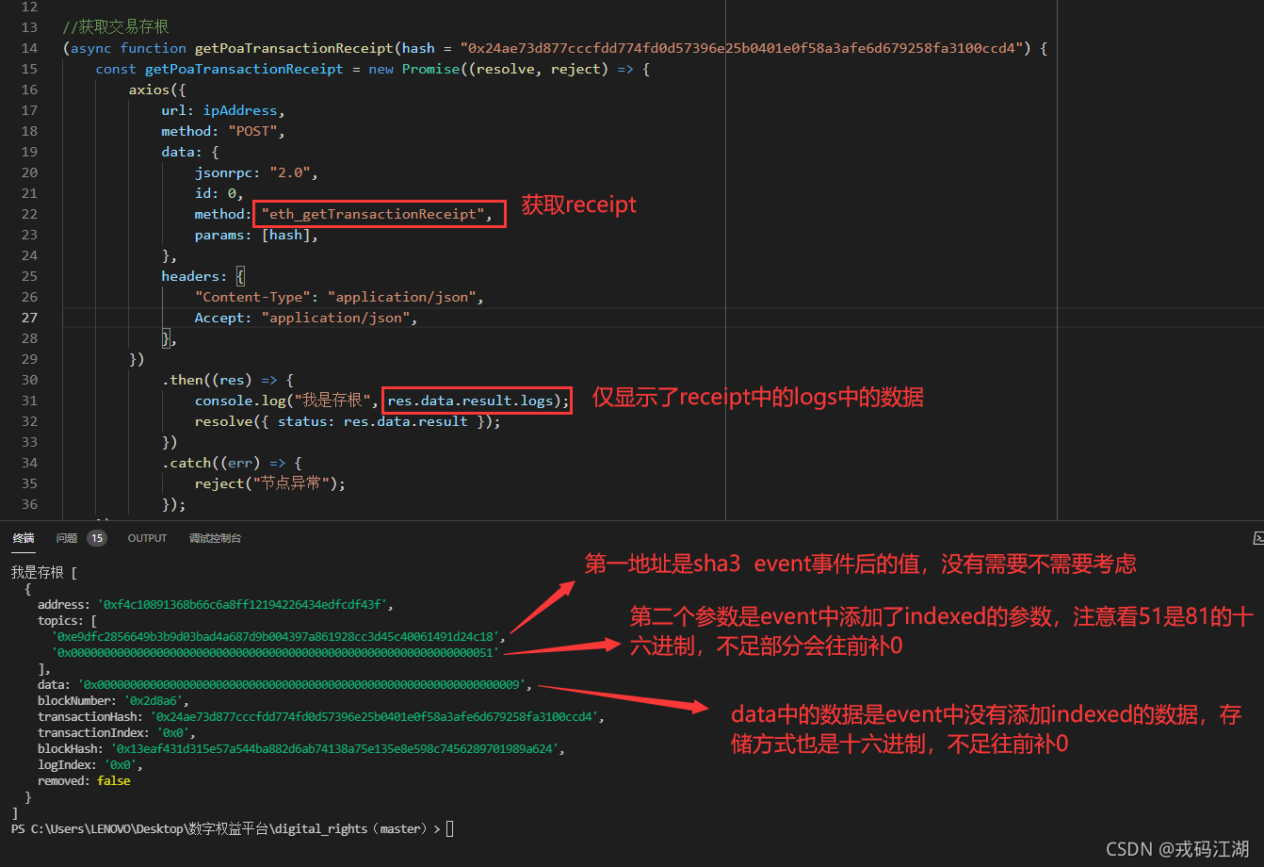The height and width of the screenshot is (867, 1264).
Task: Click the blockHash value 0x13eaf431...
Action: click(x=336, y=749)
